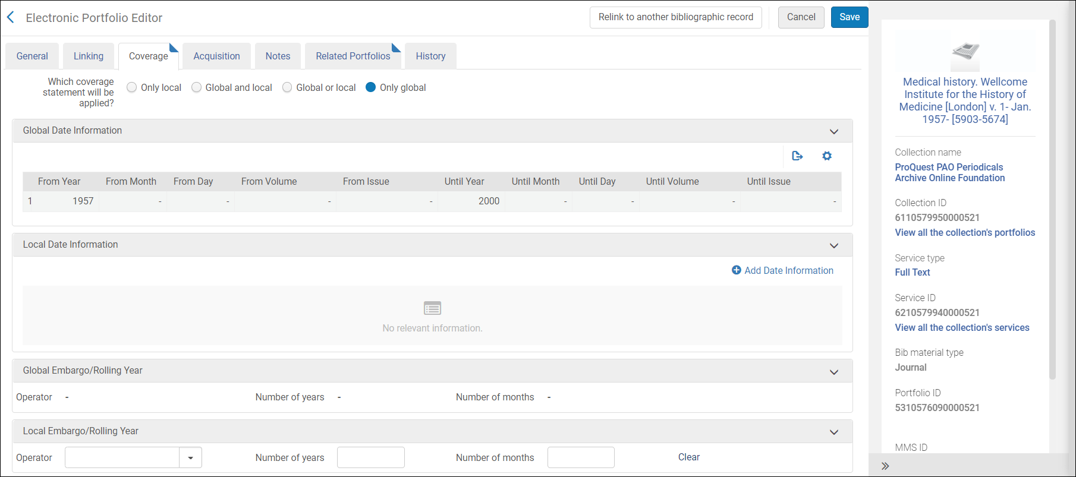
Task: Click the 2000 Until Year cell
Action: [489, 201]
